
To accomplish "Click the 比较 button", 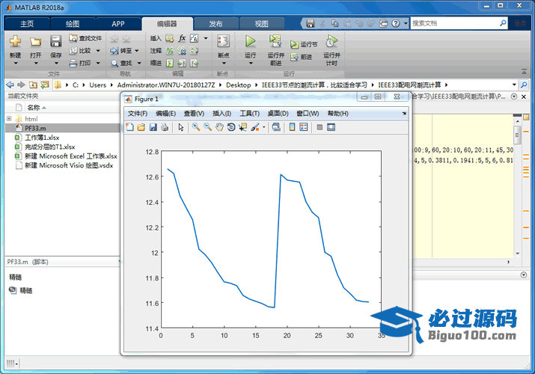I will pyautogui.click(x=80, y=51).
